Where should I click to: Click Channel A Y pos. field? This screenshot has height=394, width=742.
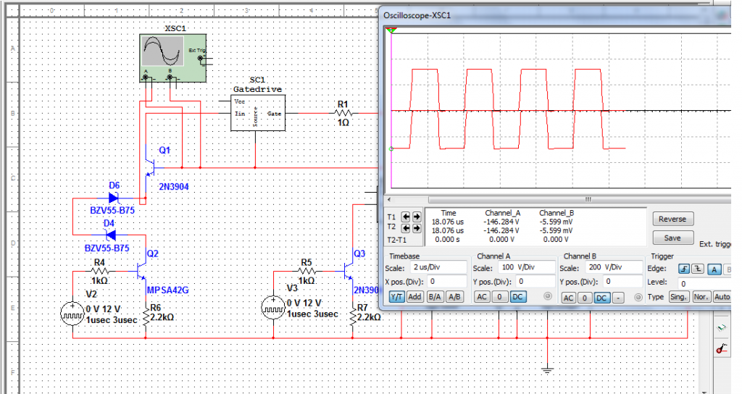[535, 282]
